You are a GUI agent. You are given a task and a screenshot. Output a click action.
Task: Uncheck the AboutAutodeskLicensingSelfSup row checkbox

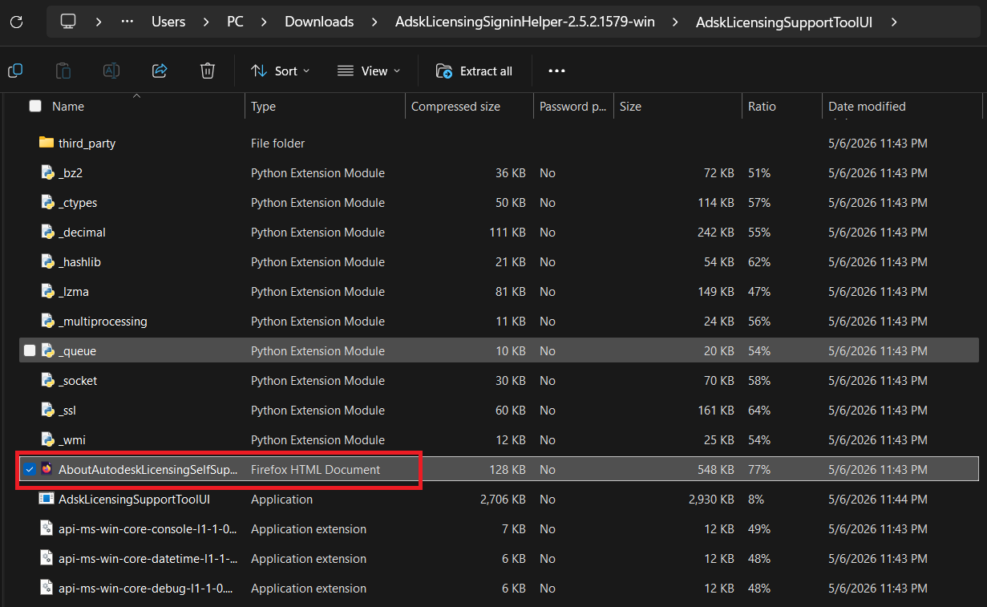(x=30, y=469)
